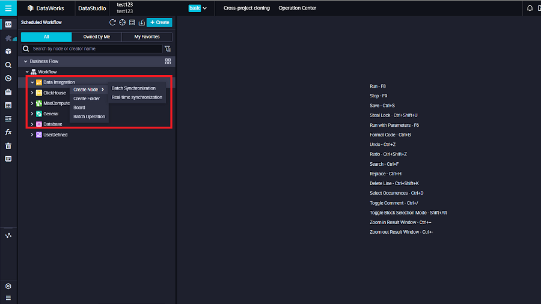
Task: Expand the UserDefined tree node
Action: coord(32,135)
